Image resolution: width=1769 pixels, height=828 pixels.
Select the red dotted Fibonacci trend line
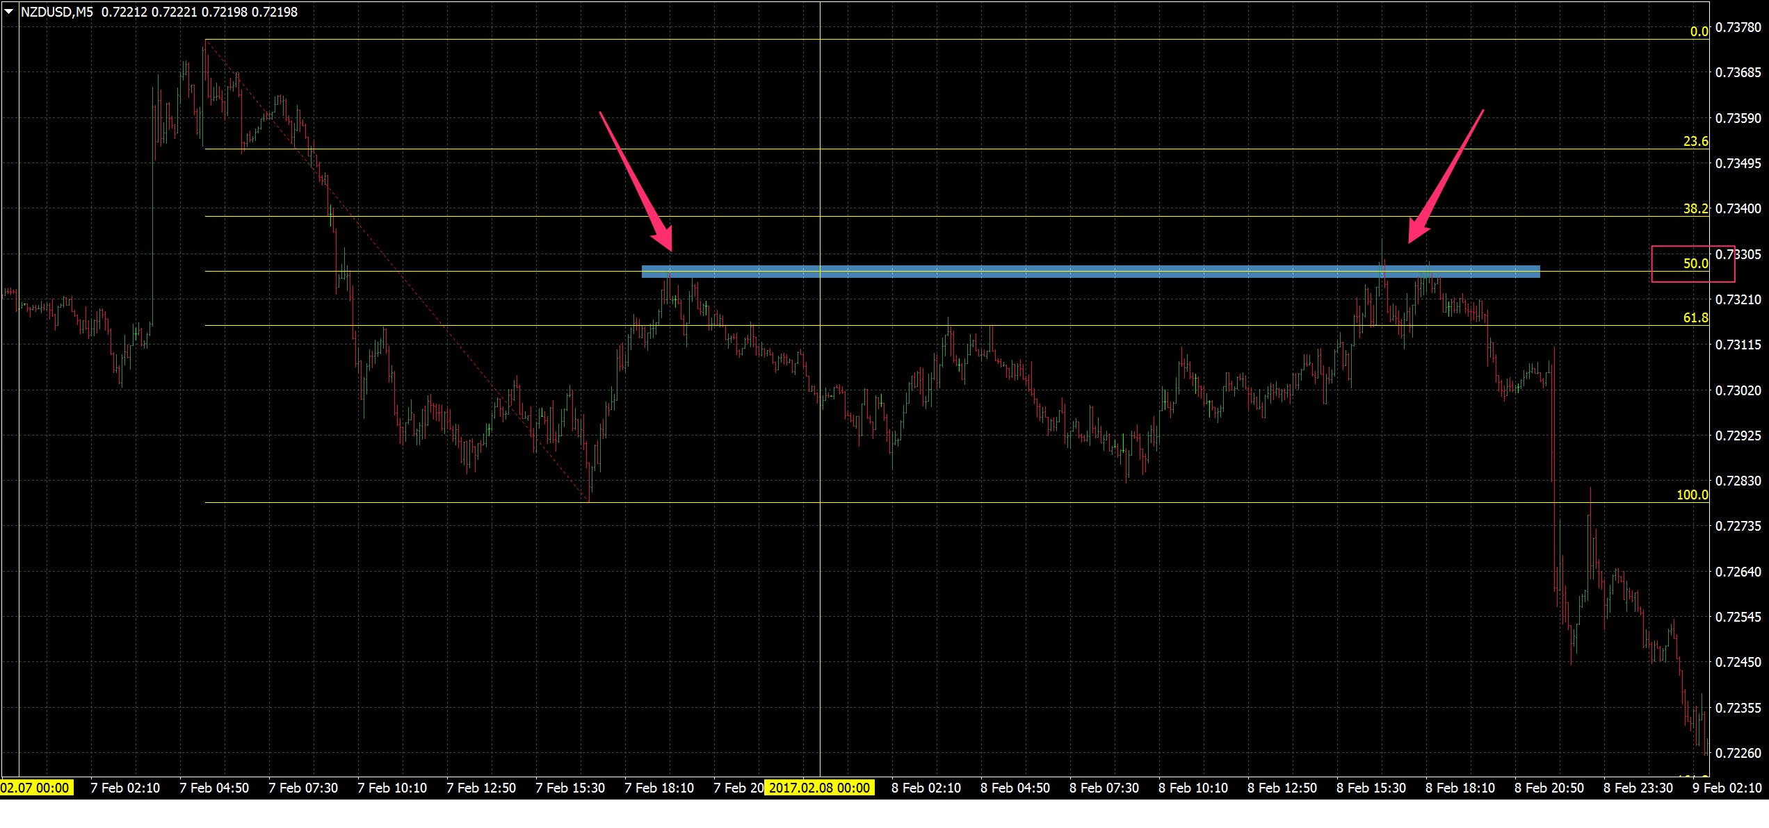397,271
